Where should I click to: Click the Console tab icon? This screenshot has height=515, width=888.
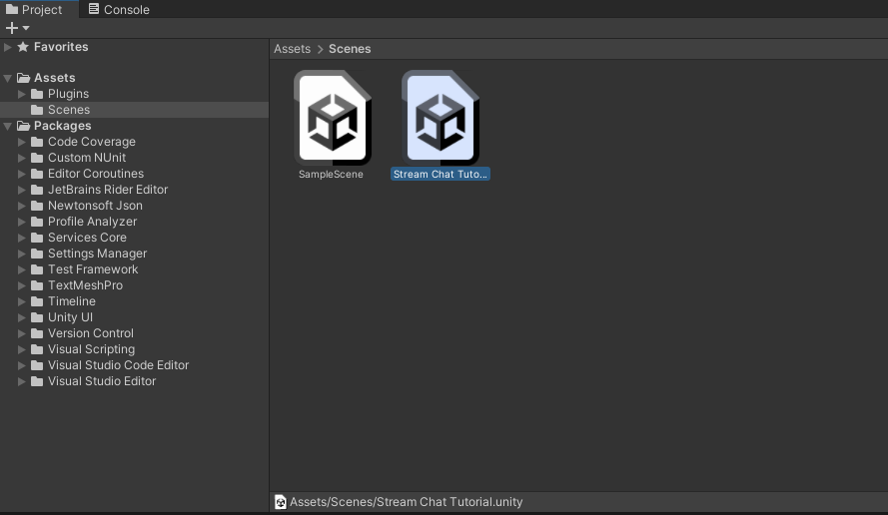tap(94, 9)
